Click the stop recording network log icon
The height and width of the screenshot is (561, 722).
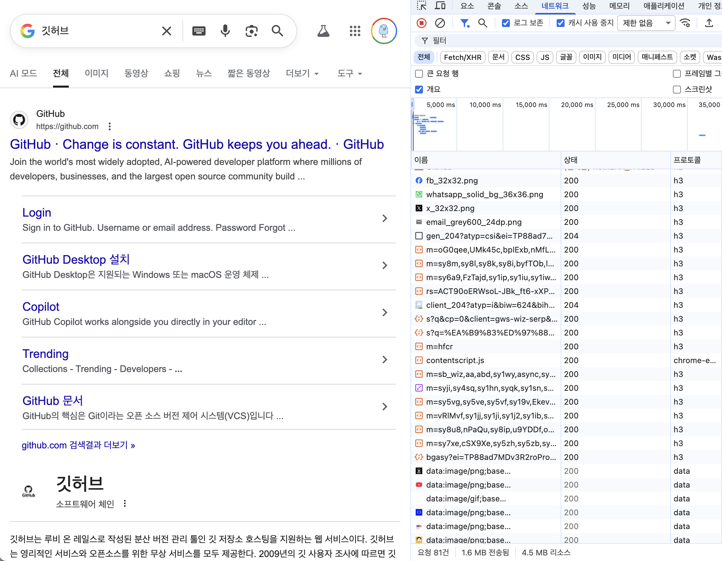point(421,23)
